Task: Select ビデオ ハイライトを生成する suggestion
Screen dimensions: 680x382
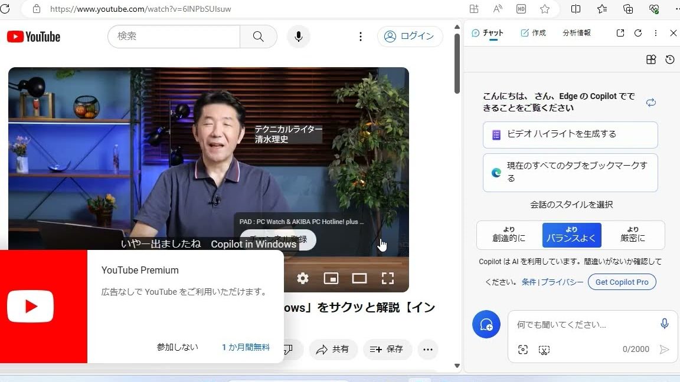Action: pos(570,134)
